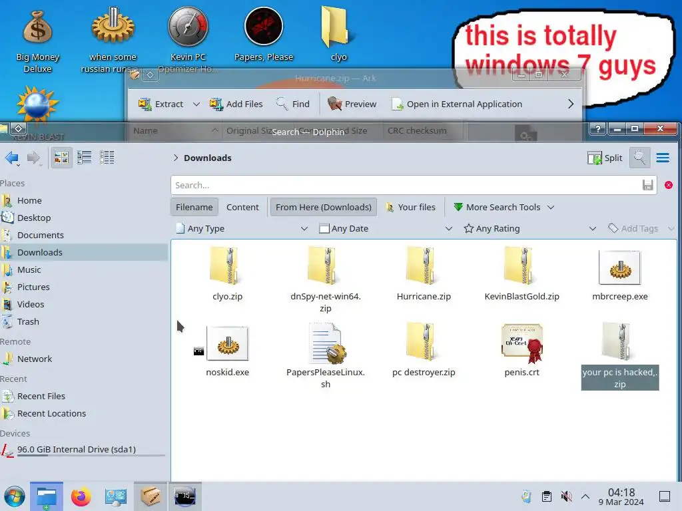Click the save search floppy icon
Screen dimensions: 682x511
(647, 185)
